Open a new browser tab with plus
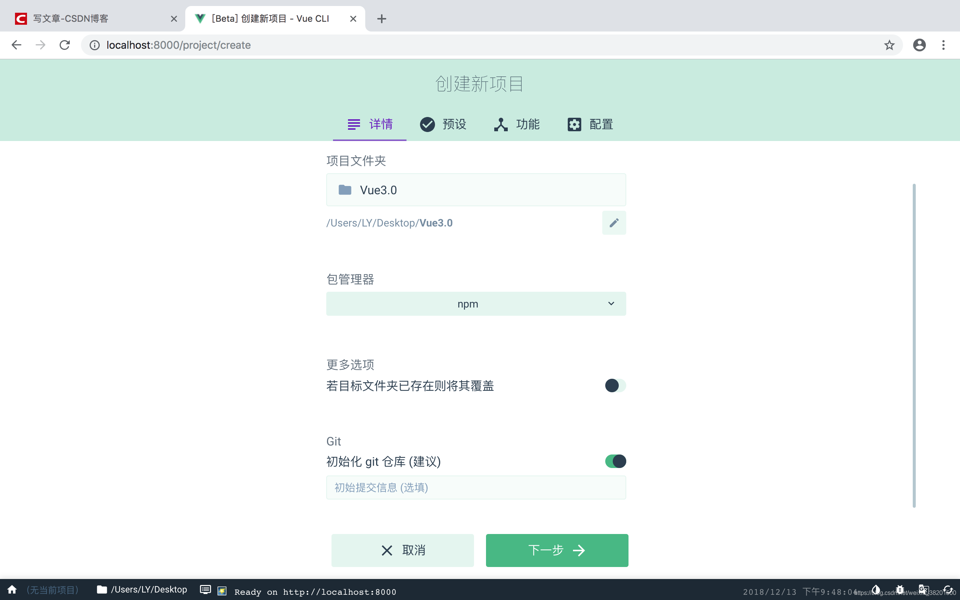 [x=382, y=19]
